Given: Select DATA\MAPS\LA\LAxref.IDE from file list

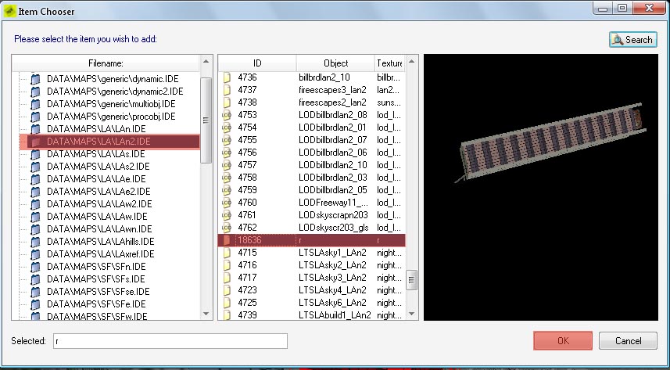Looking at the screenshot, I should 100,253.
